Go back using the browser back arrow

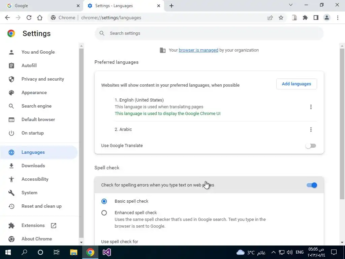click(7, 18)
